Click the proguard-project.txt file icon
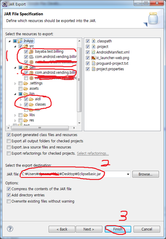166x239 pixels. point(93,64)
